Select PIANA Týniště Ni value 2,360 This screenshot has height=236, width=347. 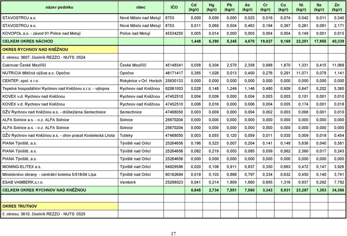[x=303, y=151]
